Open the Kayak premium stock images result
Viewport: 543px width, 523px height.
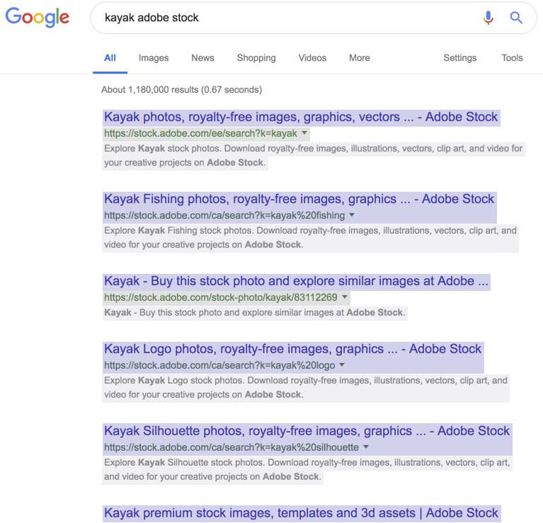301,513
